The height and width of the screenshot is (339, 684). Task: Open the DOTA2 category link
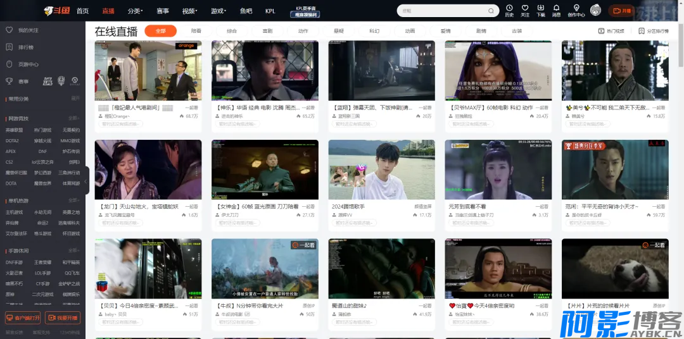click(12, 141)
